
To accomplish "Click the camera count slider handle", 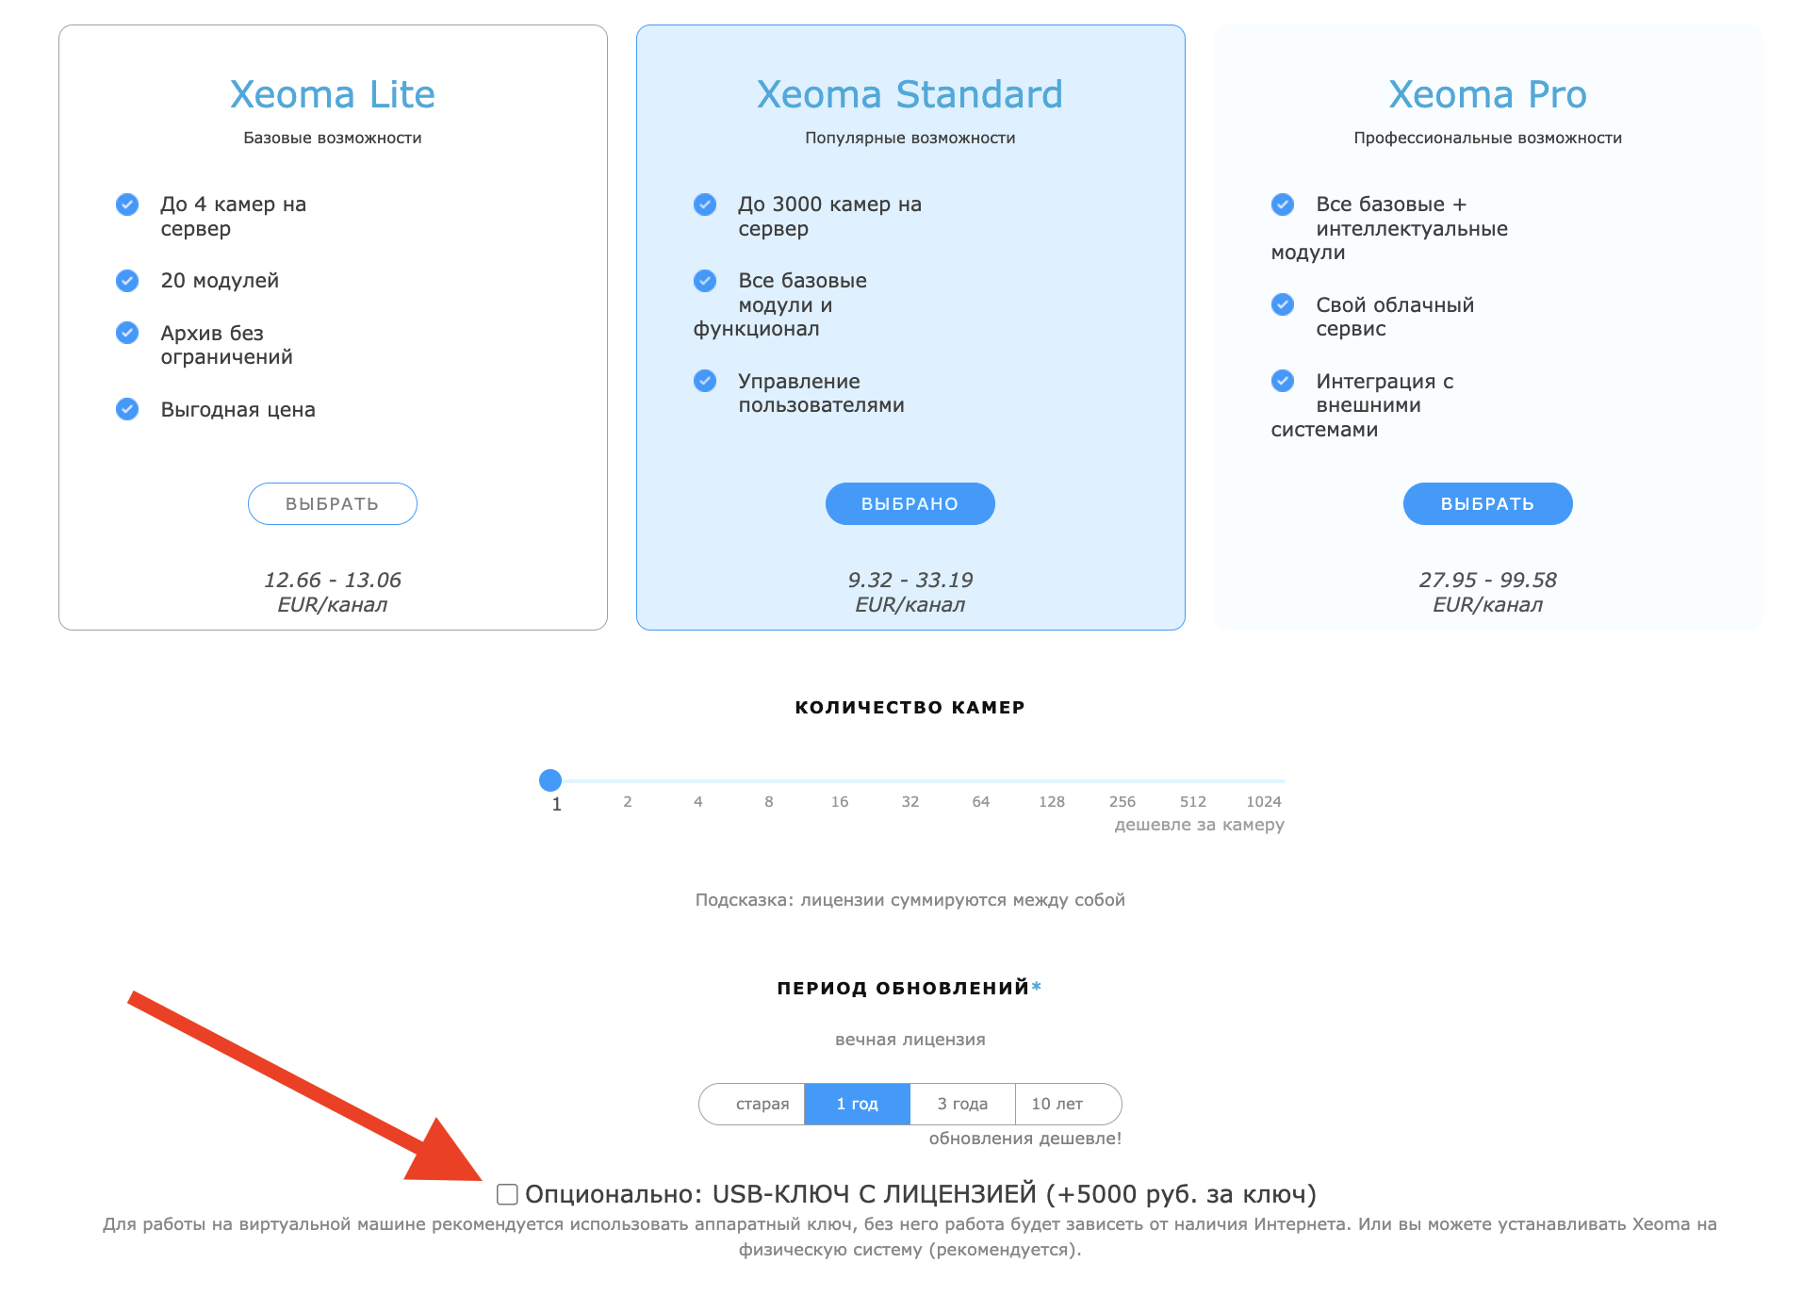I will pyautogui.click(x=550, y=780).
